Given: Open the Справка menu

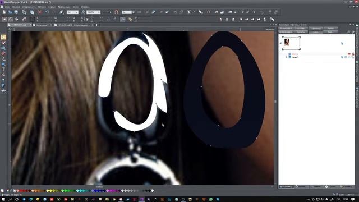Looking at the screenshot, I should pos(85,7).
